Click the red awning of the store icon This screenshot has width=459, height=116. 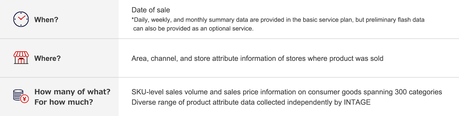coord(21,54)
